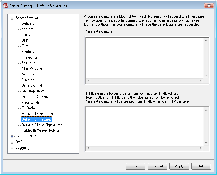Select the Archiving tree item
217x175 pixels.
pyautogui.click(x=29, y=74)
